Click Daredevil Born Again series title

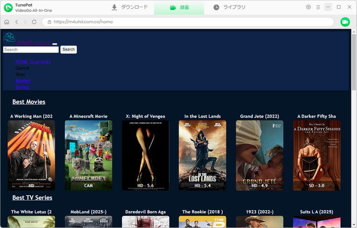[145, 212]
